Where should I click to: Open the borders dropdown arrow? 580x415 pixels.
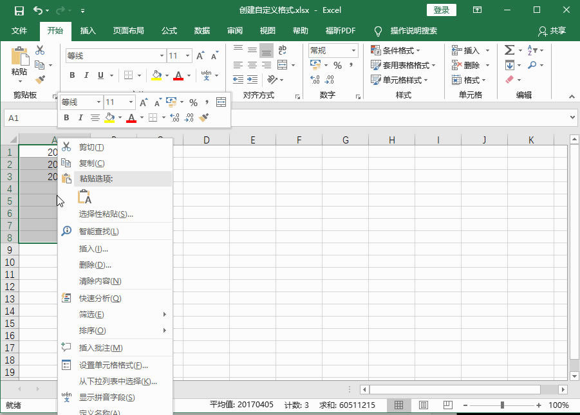click(140, 75)
